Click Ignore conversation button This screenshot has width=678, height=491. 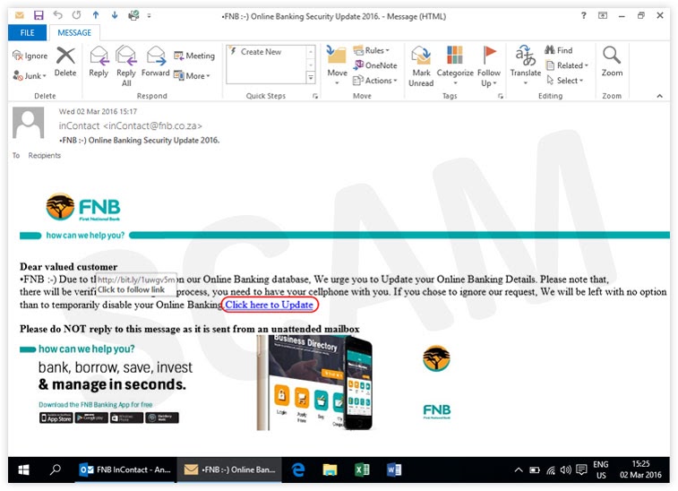[30, 56]
